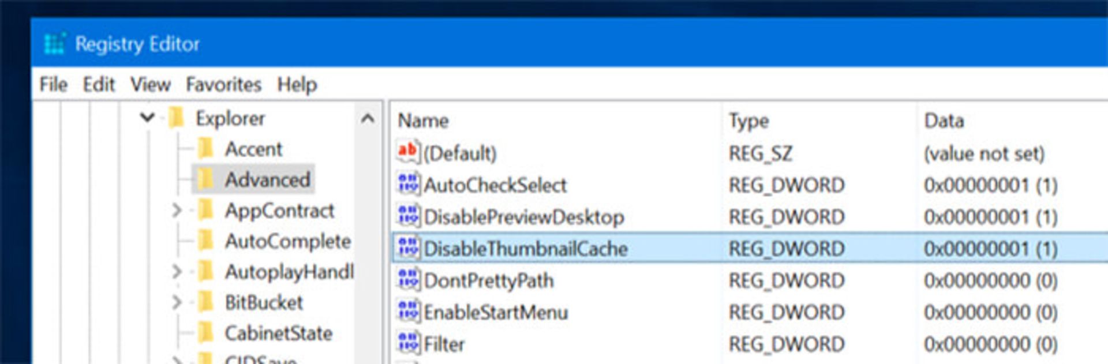Click the Registry Editor app icon in title bar
Image resolution: width=1108 pixels, height=364 pixels.
tap(55, 44)
